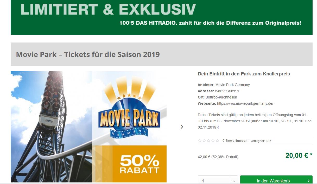Viewport: 317px width, 184px height.
Task: Show the next product image with the arrow
Action: pos(182,127)
